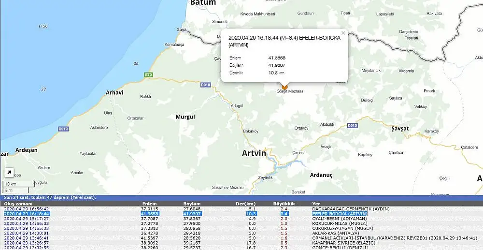Image resolution: width=483 pixels, height=250 pixels.
Task: Click the Ardanuç town label
Action: click(x=321, y=176)
